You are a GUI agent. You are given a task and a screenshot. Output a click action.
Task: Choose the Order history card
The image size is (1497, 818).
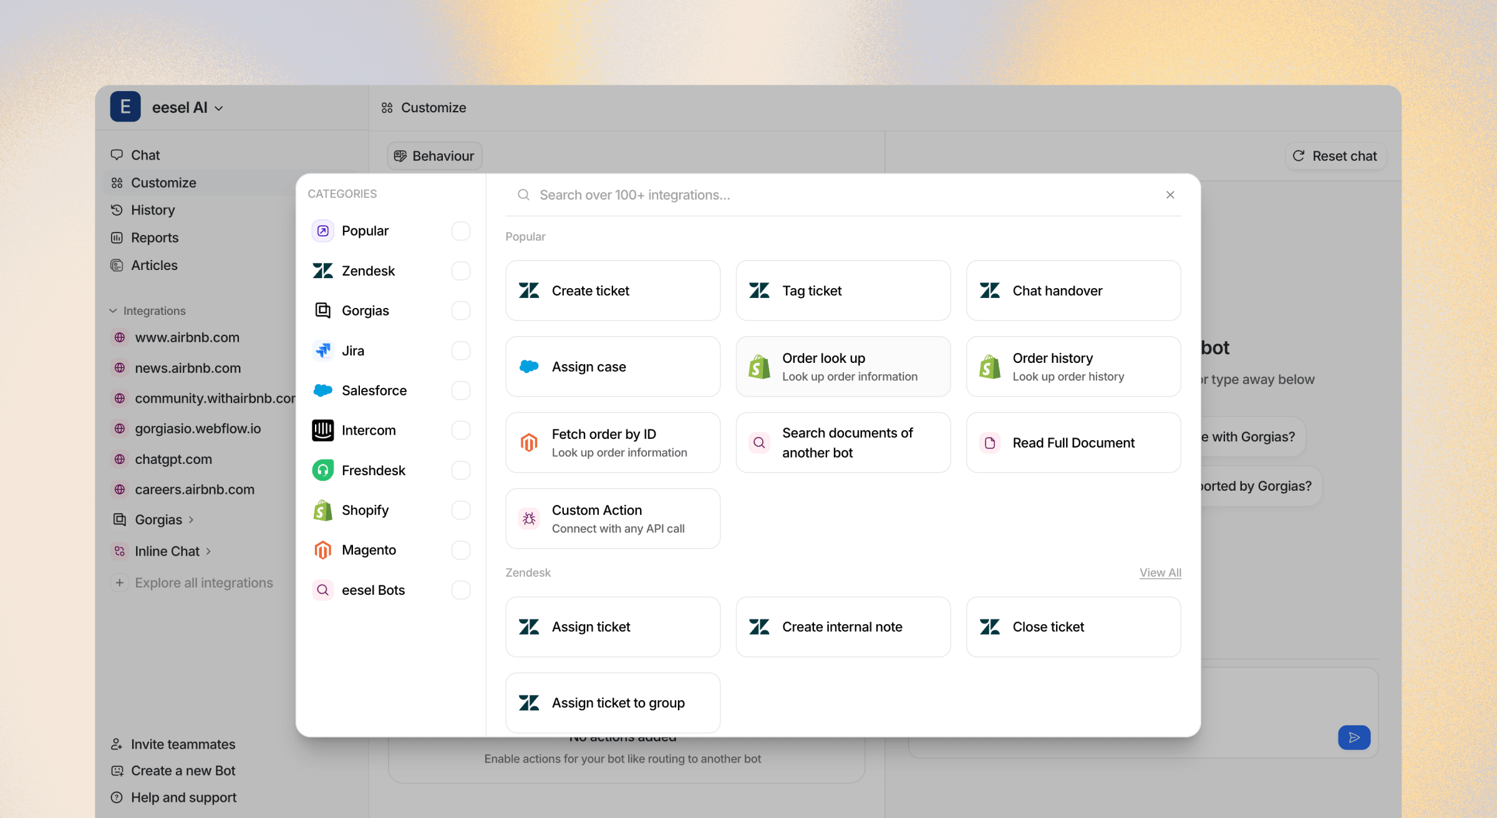click(x=1073, y=367)
